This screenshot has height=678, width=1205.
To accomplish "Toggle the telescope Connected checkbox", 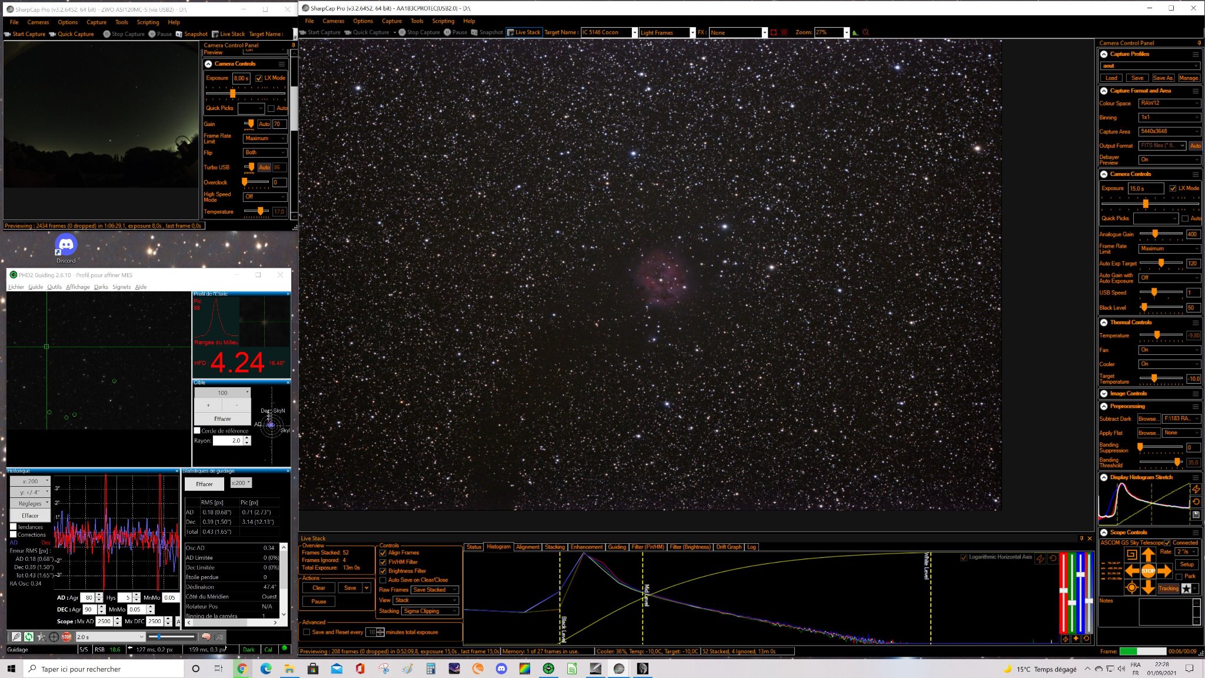I will click(x=1167, y=543).
